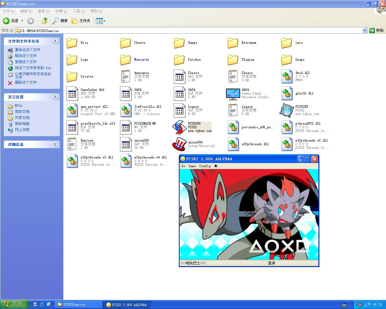Select the pcsx2hostfs_ldr.elf file icon

pos(72,127)
